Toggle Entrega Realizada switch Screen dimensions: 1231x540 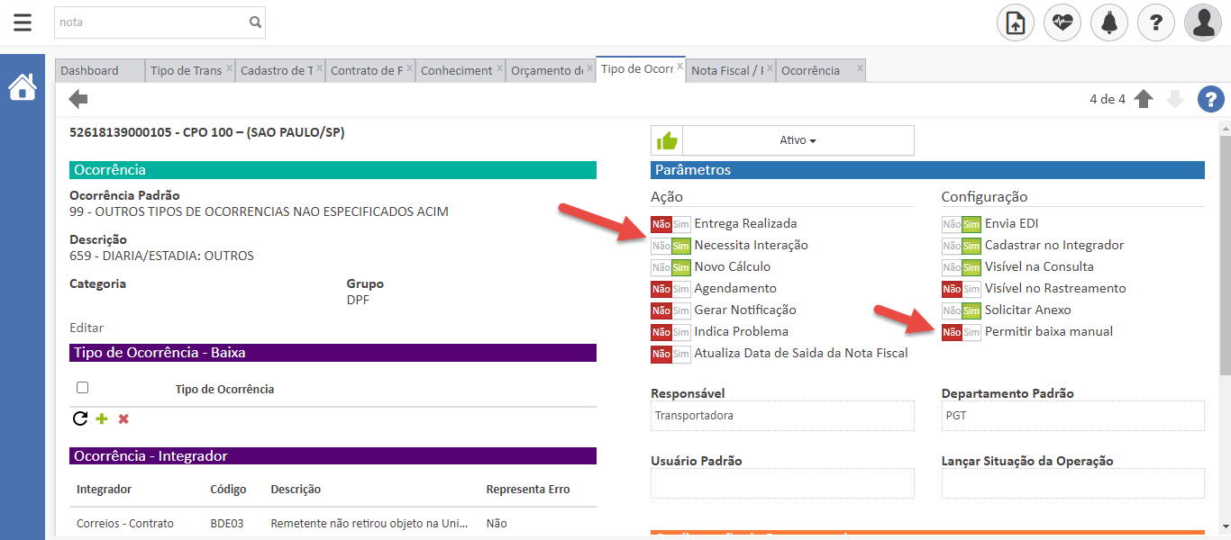pyautogui.click(x=670, y=223)
